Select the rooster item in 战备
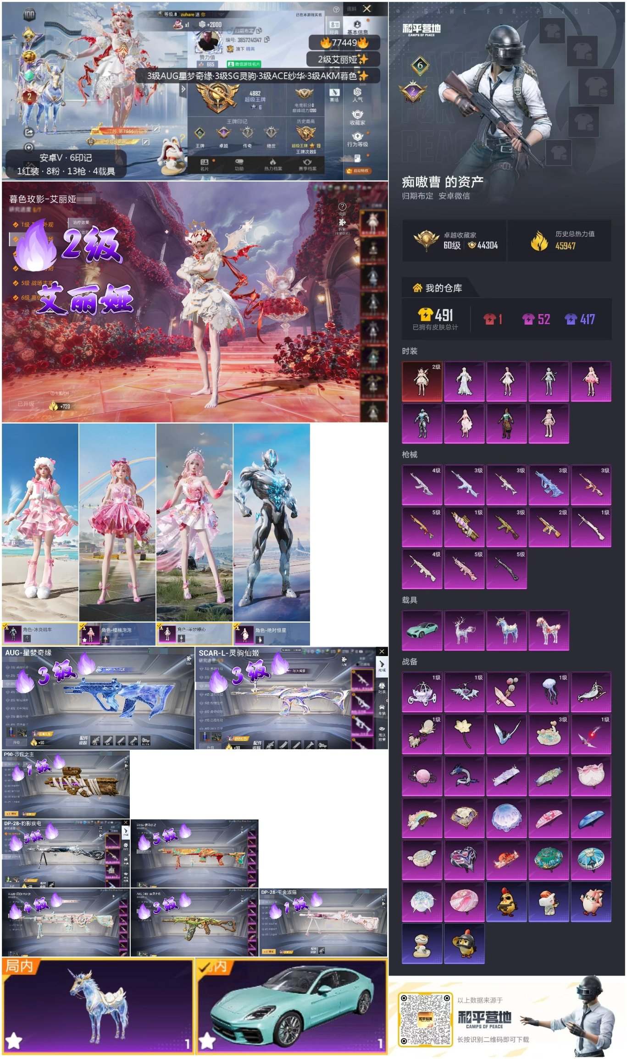The height and width of the screenshot is (1059, 627). coord(506,902)
